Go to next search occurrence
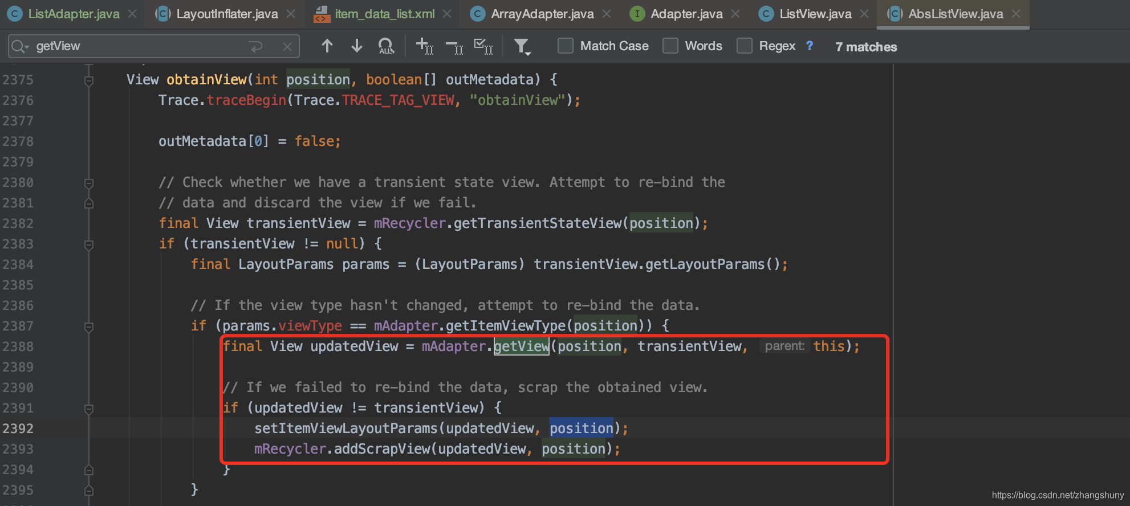 click(x=357, y=46)
